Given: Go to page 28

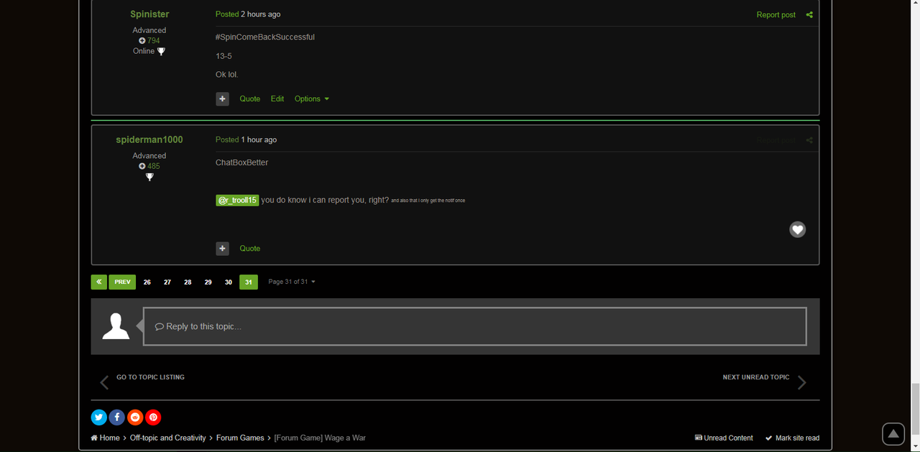Looking at the screenshot, I should [188, 282].
